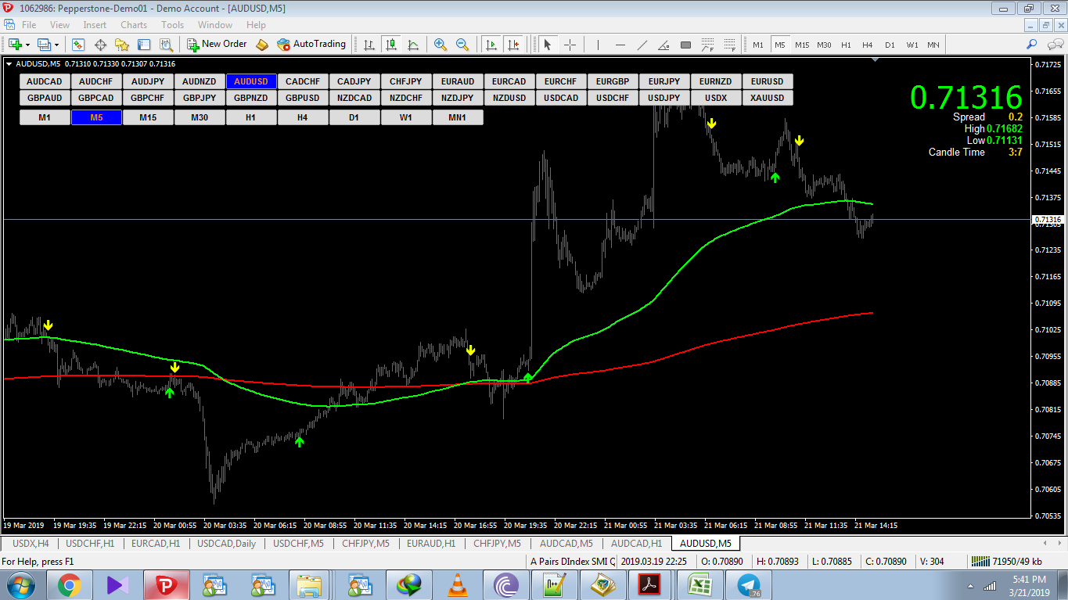Open the magnifier search icon
The width and height of the screenshot is (1068, 600).
click(x=1032, y=45)
